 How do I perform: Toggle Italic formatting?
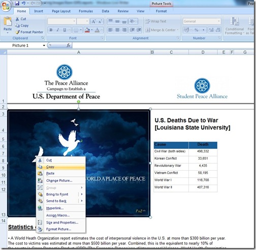coord(57,30)
